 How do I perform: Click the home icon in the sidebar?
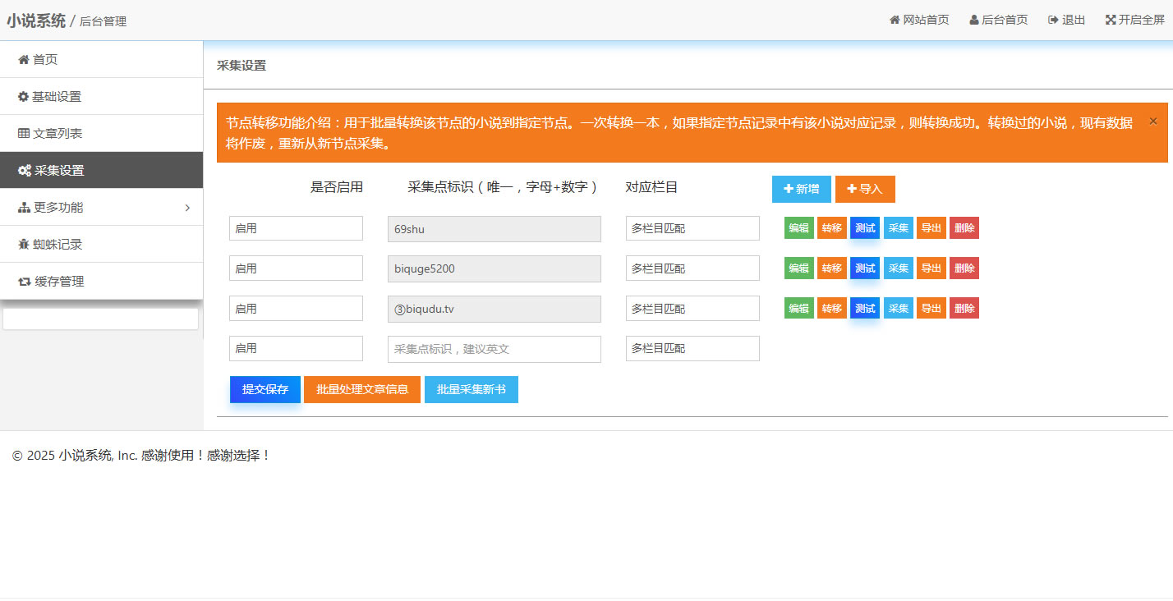(24, 60)
